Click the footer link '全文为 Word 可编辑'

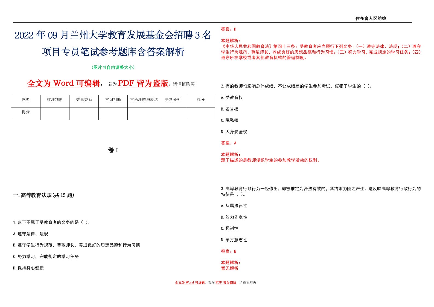pos(190,282)
